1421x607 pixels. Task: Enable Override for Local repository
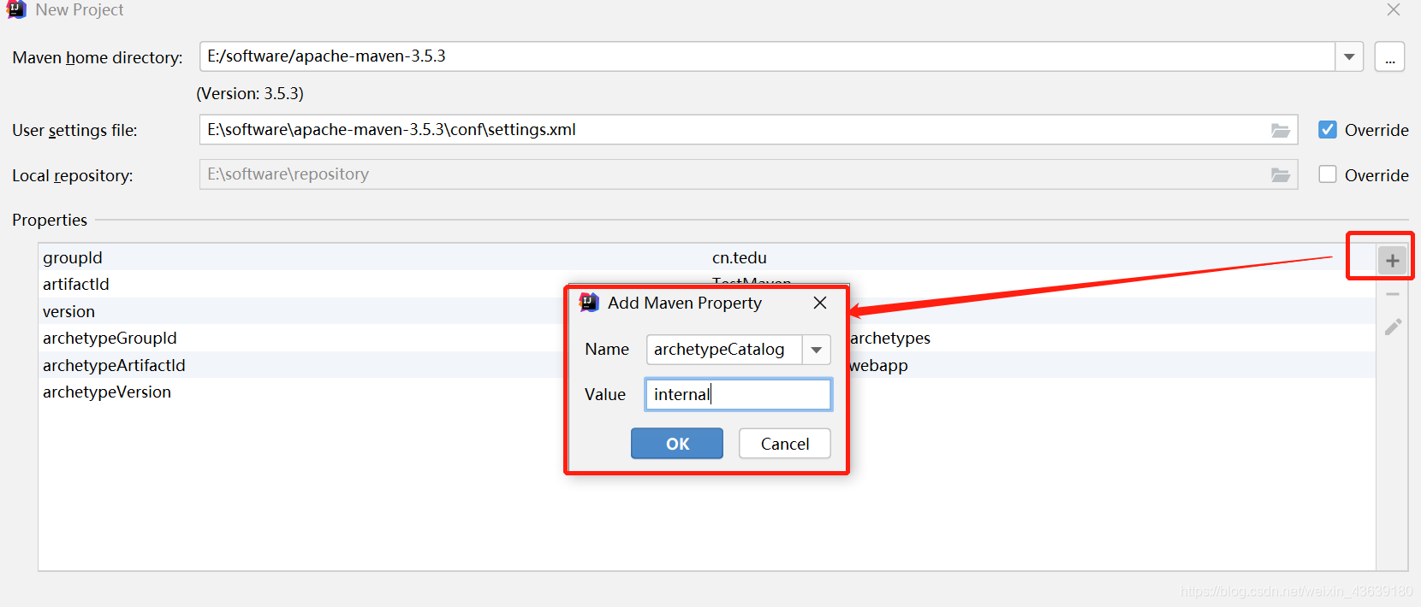[x=1328, y=174]
